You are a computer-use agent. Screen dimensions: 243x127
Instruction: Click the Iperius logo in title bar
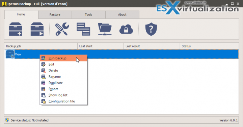coord(4,4)
